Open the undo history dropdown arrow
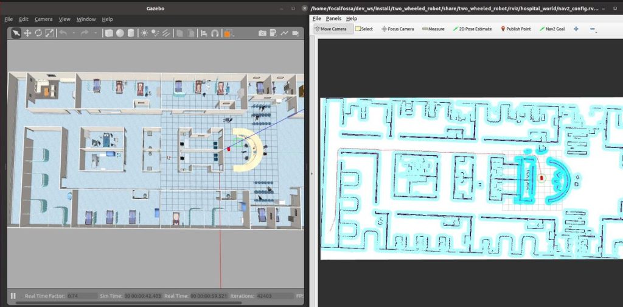This screenshot has height=307, width=623. (x=73, y=33)
